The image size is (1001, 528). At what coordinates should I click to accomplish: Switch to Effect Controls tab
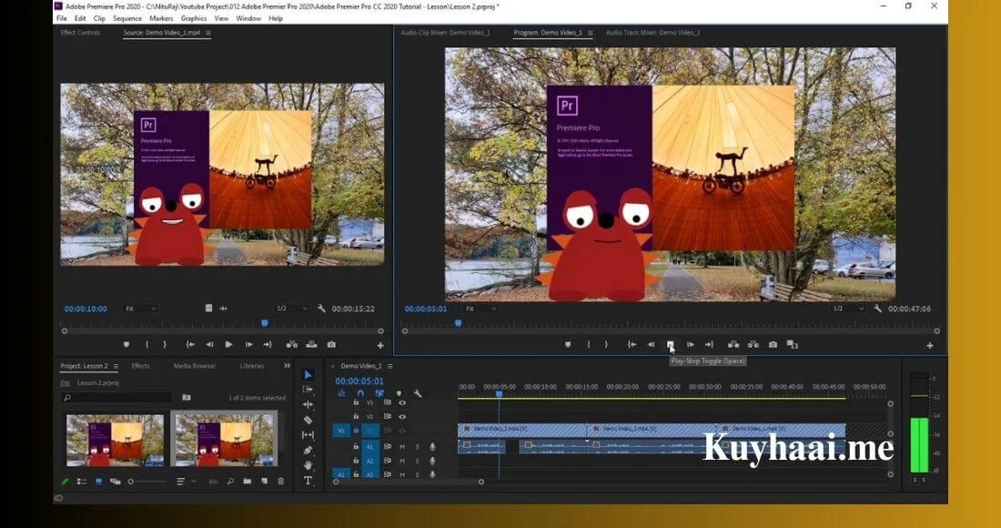[80, 33]
